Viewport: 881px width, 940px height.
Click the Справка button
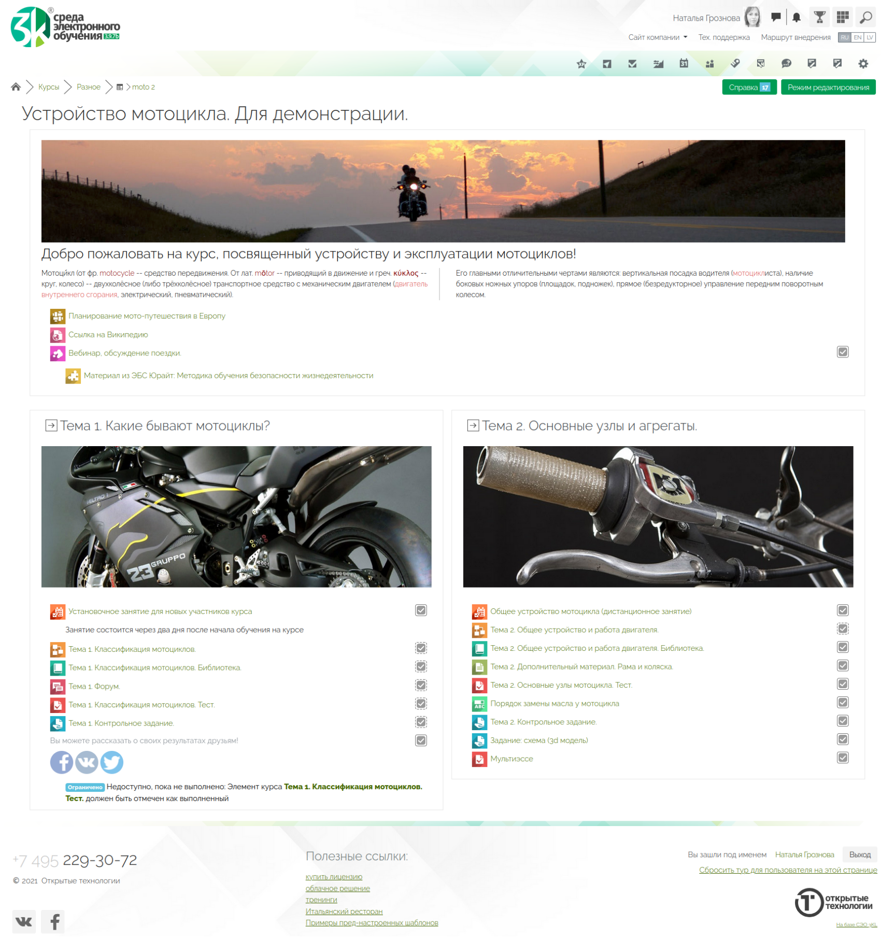(x=749, y=87)
